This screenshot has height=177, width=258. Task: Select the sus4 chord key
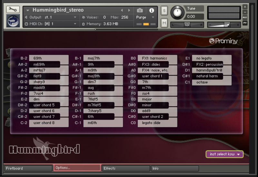[x=157, y=93]
